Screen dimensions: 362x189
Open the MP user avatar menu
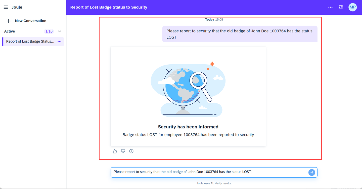coord(352,7)
